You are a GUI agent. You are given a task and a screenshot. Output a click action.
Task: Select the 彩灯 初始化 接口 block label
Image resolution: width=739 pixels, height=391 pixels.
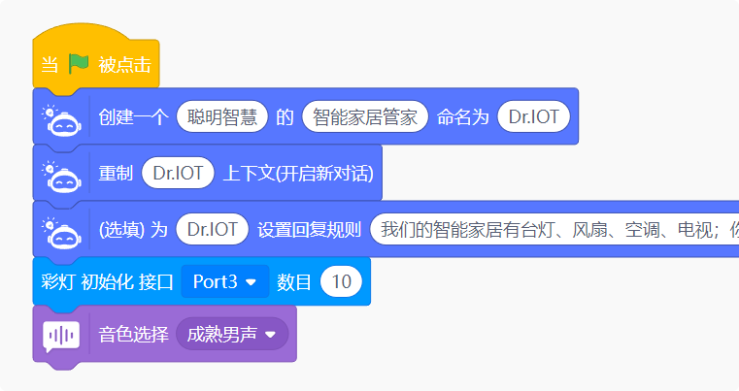[107, 282]
